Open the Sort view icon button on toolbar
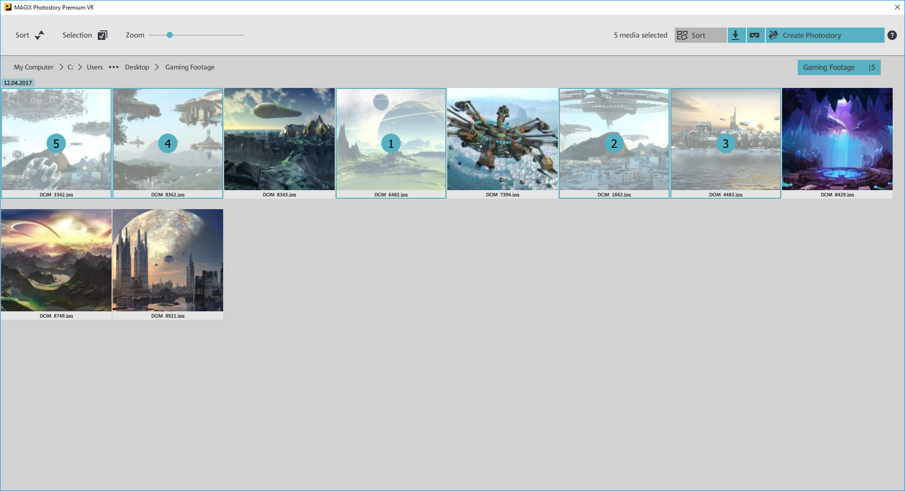The width and height of the screenshot is (905, 491). click(682, 35)
